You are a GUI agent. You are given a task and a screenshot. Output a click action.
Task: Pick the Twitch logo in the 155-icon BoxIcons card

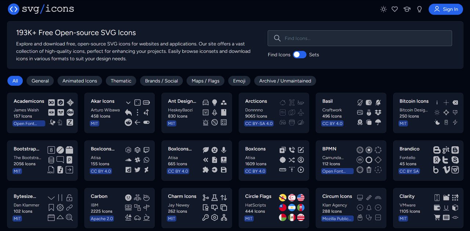click(147, 150)
